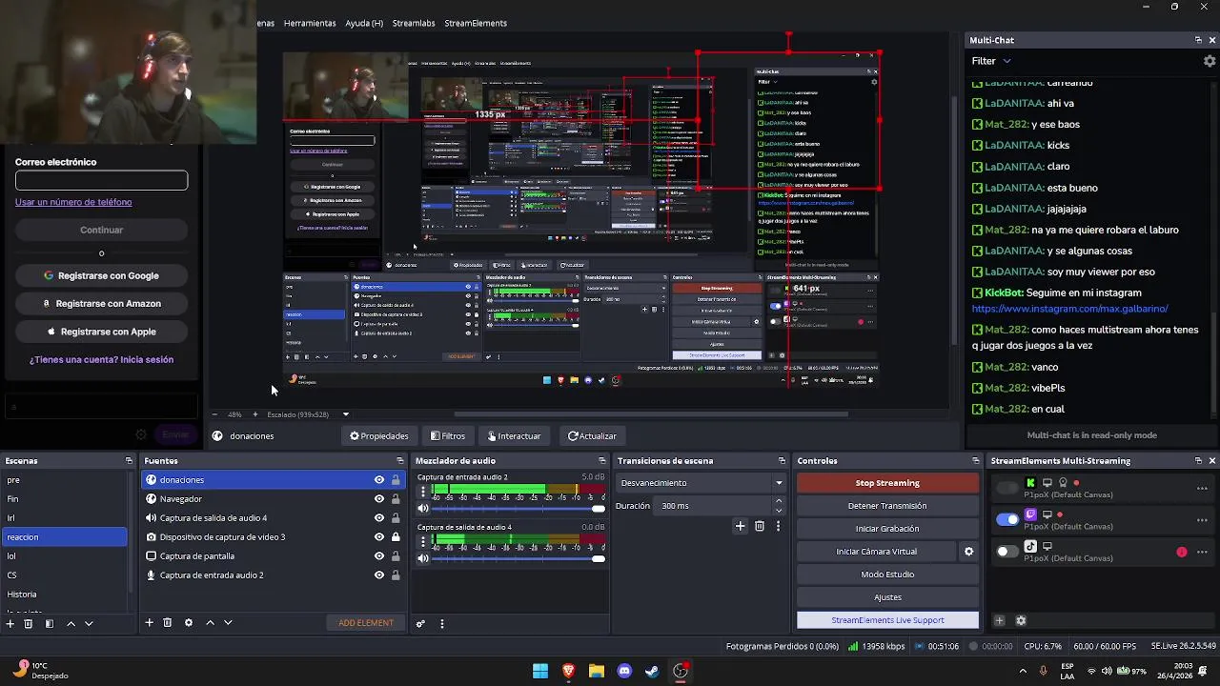1220x686 pixels.
Task: Add a new scene with the plus icon
Action: pos(10,623)
